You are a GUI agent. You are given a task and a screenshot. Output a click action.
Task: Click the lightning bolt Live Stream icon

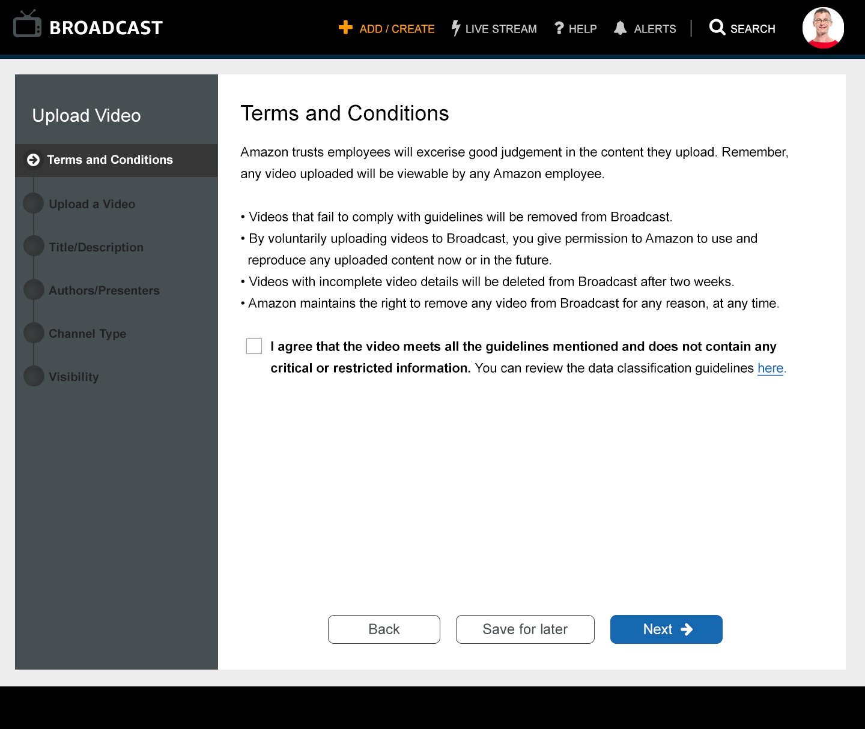[456, 28]
